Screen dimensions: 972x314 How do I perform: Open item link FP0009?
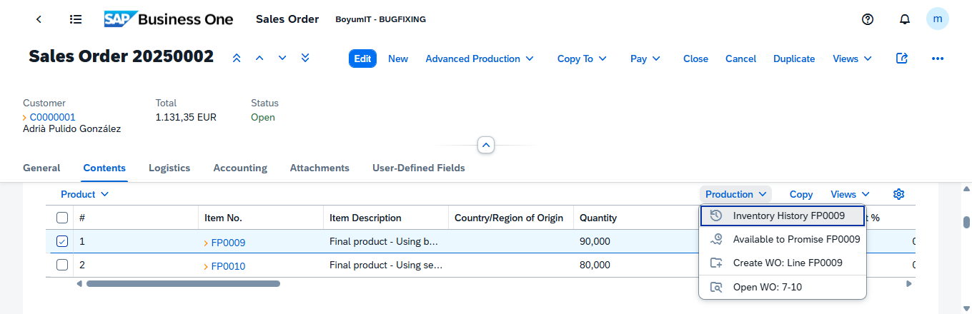[228, 243]
